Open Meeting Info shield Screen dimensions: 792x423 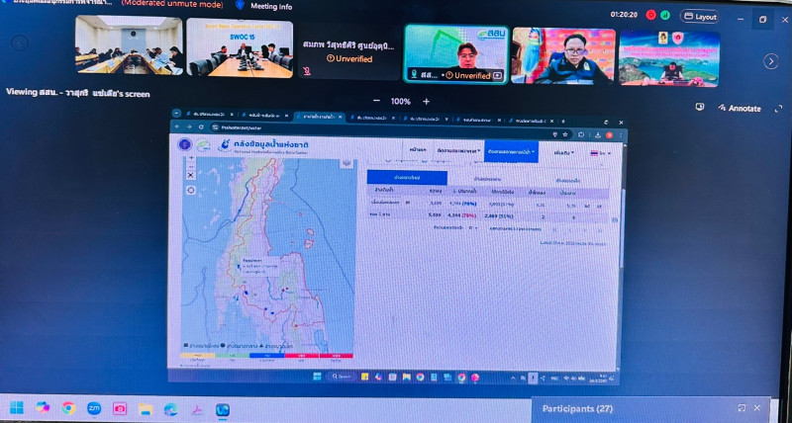point(239,6)
